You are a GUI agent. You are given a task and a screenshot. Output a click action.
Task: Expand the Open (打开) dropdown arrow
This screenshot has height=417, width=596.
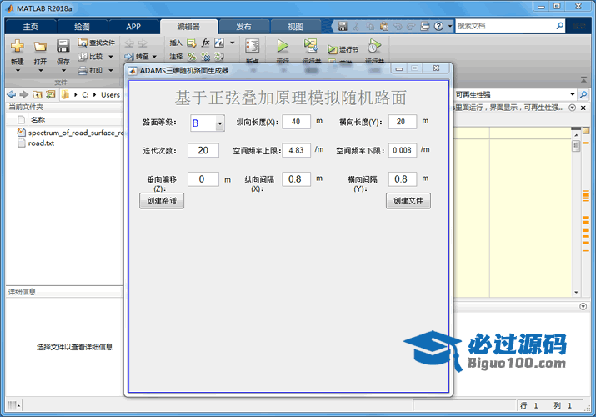pyautogui.click(x=40, y=71)
